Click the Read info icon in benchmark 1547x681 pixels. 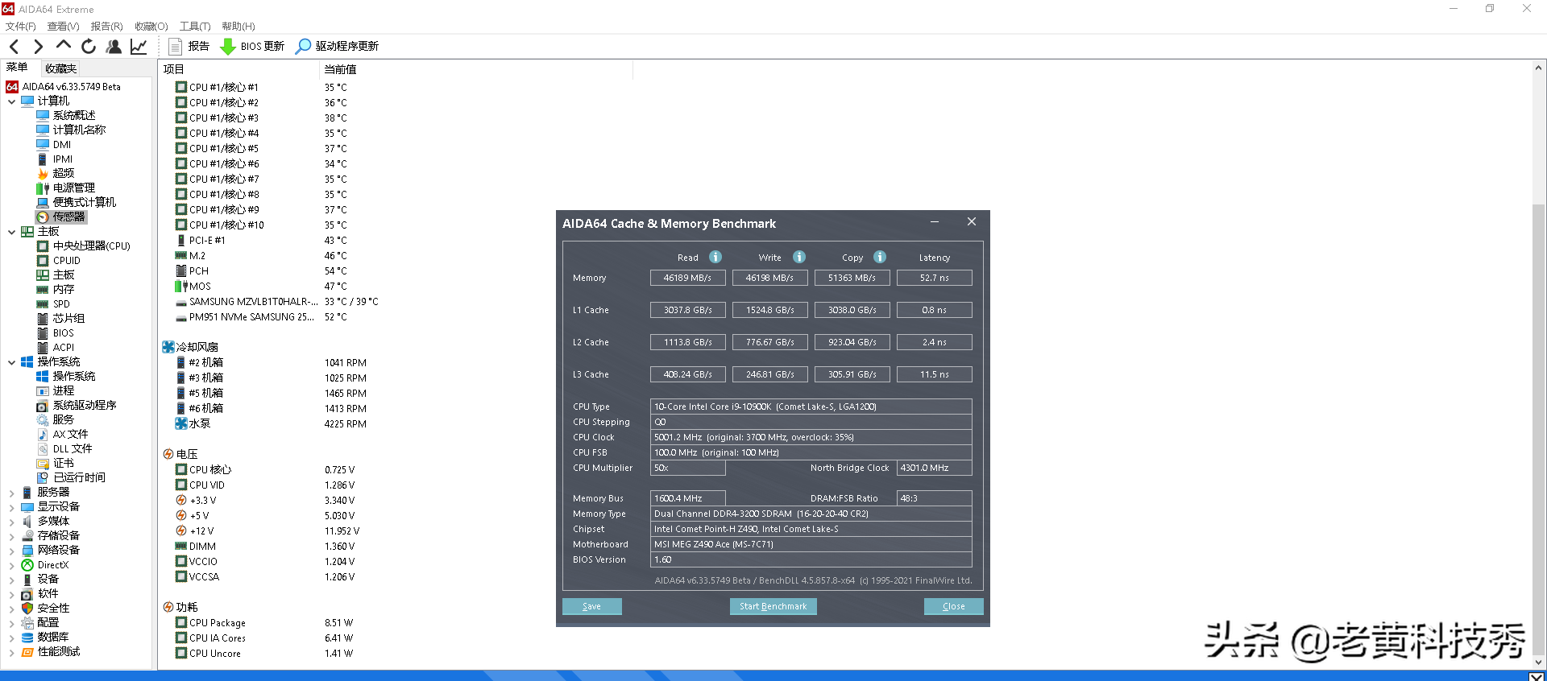715,257
